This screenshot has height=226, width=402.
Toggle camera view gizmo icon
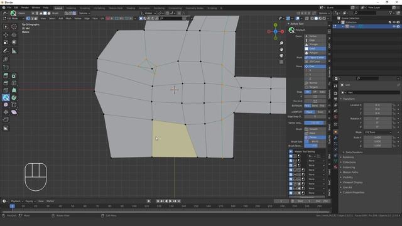point(281,56)
